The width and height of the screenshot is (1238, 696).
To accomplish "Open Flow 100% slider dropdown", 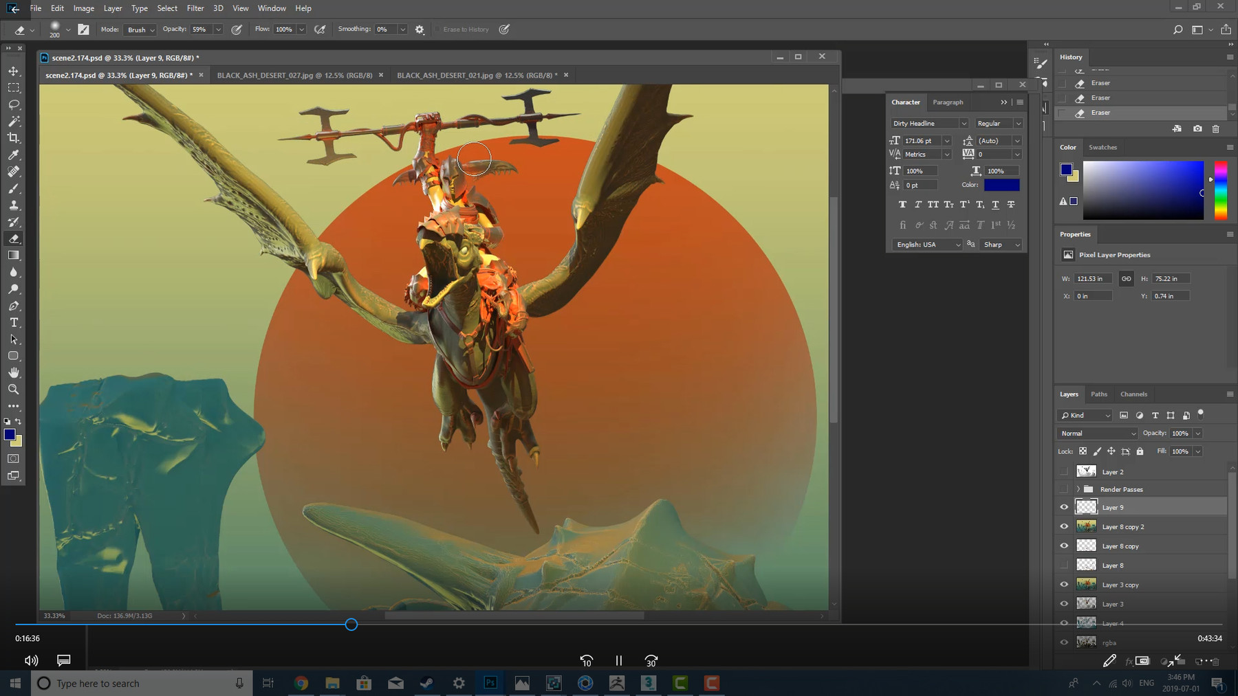I will pyautogui.click(x=301, y=30).
